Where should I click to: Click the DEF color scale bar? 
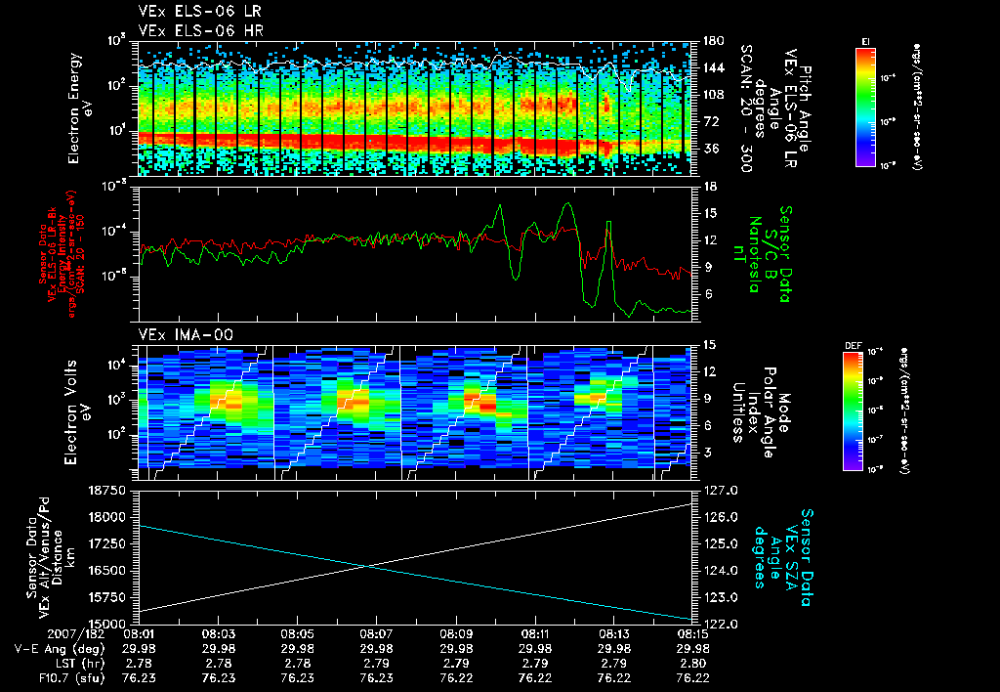[854, 411]
